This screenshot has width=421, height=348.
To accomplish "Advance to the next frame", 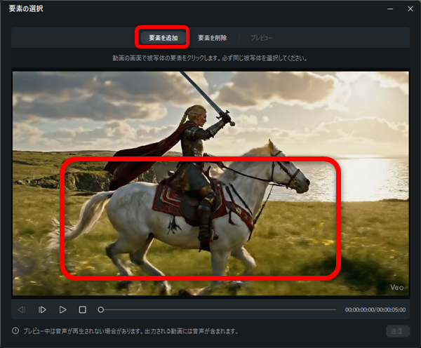I will (42, 309).
